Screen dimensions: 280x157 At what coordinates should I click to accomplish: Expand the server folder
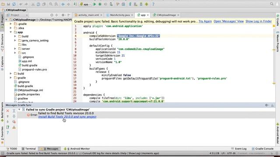pyautogui.click(x=15, y=48)
